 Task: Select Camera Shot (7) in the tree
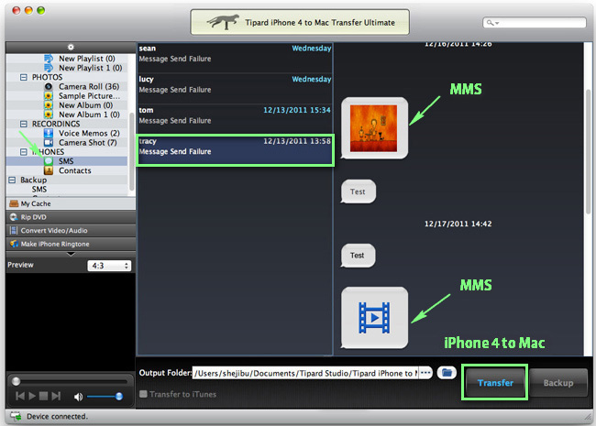[x=88, y=142]
